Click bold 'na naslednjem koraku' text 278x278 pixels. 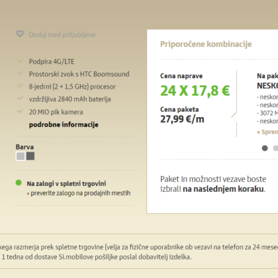223,189
